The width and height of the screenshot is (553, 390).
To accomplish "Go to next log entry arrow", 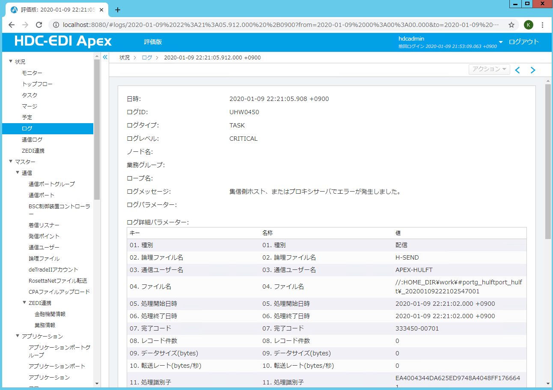I will (533, 70).
